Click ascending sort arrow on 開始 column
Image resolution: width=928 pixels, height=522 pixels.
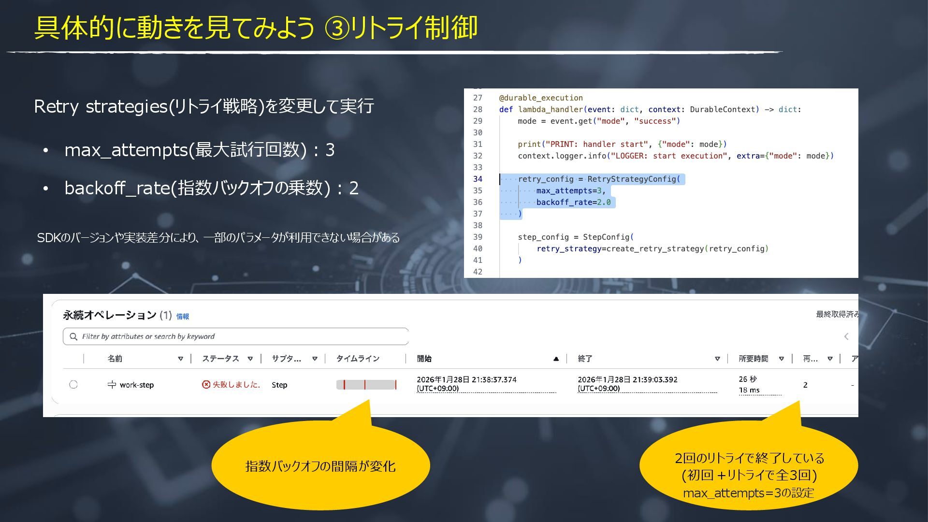point(556,359)
